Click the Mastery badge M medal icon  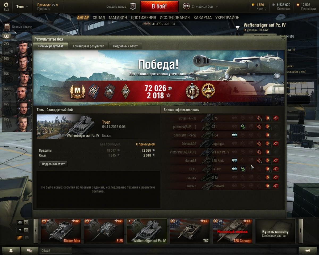[77, 91]
